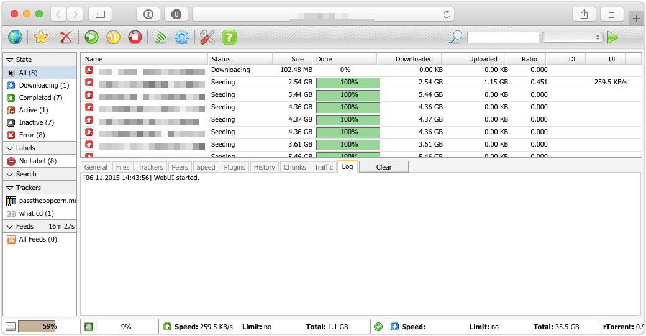646x336 pixels.
Task: Click the Clear log button
Action: coord(384,167)
